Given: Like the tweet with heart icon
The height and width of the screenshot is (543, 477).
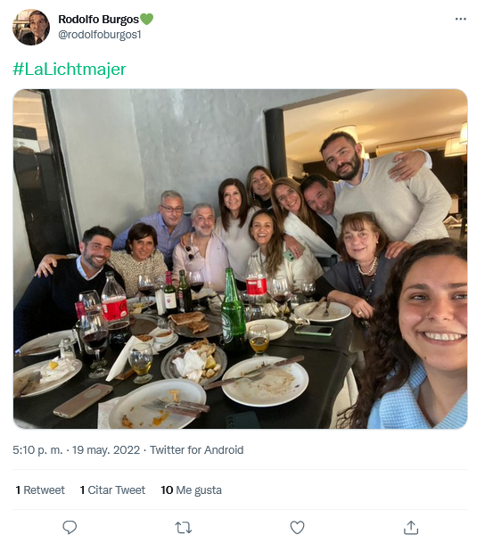Looking at the screenshot, I should coord(297,528).
